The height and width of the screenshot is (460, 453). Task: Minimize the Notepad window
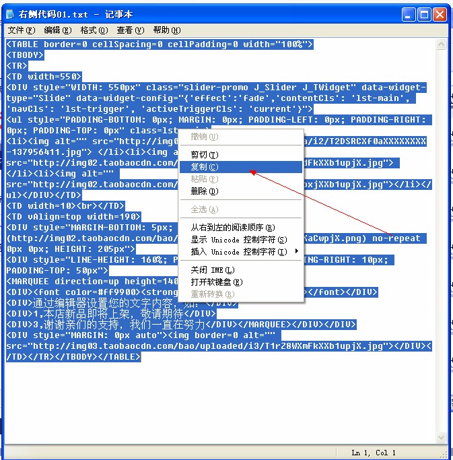click(409, 14)
